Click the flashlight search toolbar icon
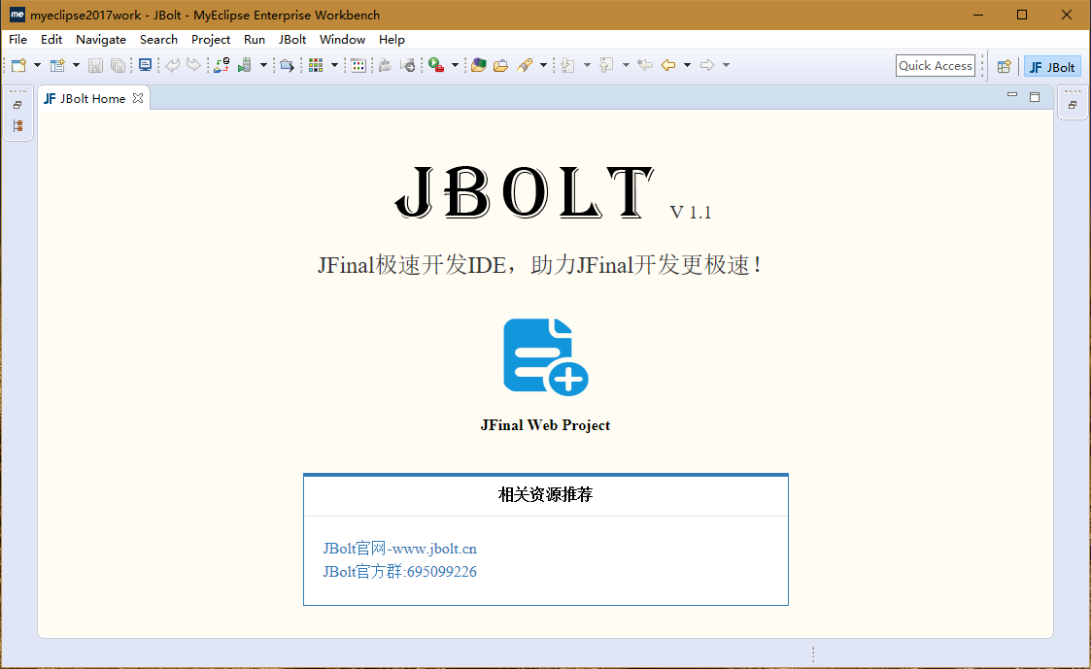 (x=526, y=65)
